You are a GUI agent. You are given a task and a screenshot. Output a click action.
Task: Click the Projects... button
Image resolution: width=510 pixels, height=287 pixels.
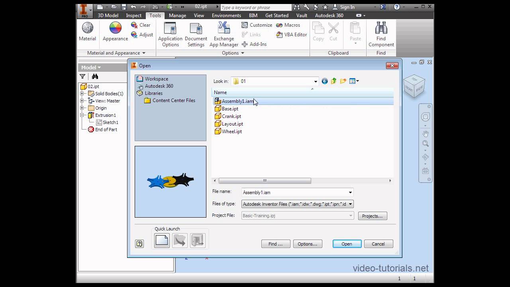coord(372,216)
